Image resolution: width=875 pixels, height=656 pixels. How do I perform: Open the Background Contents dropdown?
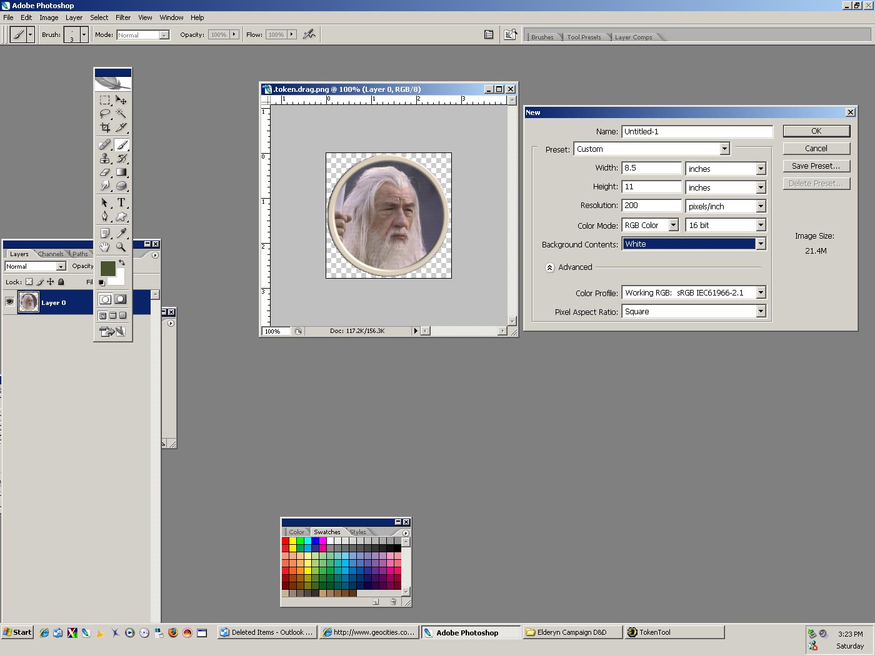click(761, 244)
